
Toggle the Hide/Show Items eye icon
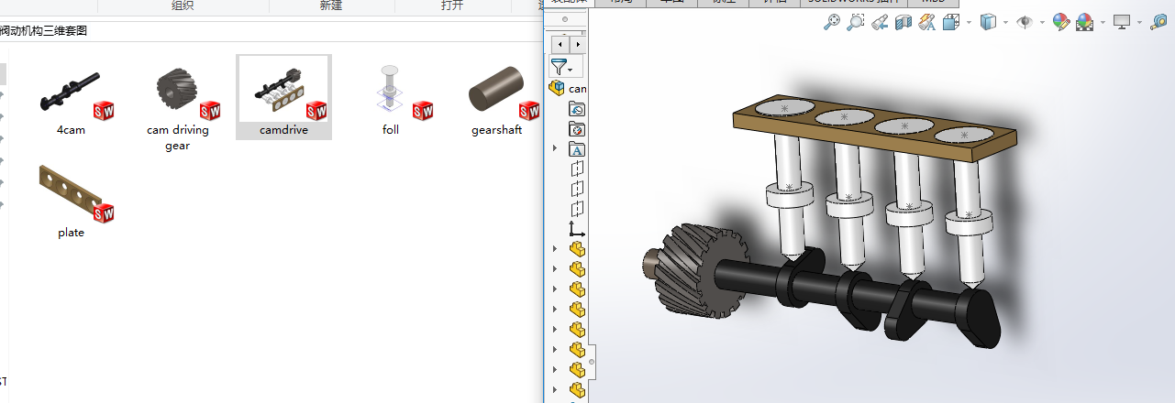(1025, 22)
